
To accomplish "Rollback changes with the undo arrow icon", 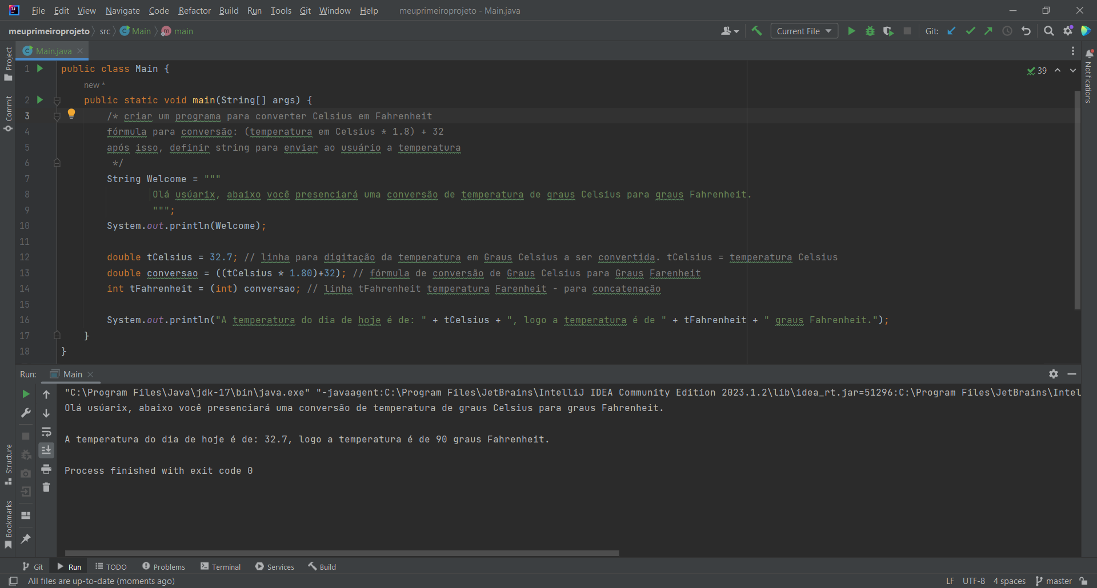I will coord(1026,31).
